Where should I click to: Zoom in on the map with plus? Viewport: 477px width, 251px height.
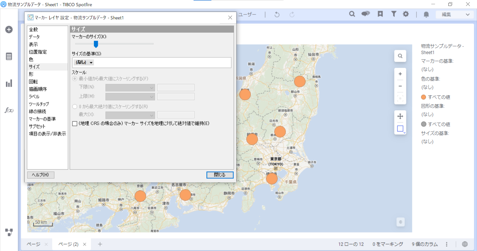tap(400, 74)
